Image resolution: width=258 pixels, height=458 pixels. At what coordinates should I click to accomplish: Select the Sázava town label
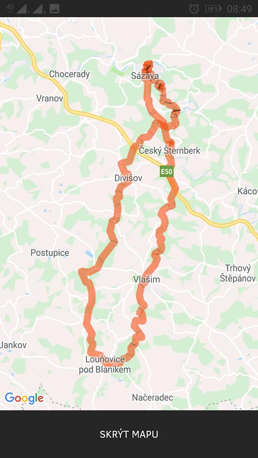[145, 76]
